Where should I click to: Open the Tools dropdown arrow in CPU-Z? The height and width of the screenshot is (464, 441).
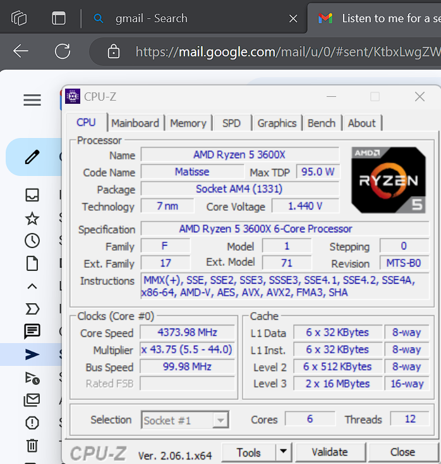point(284,452)
